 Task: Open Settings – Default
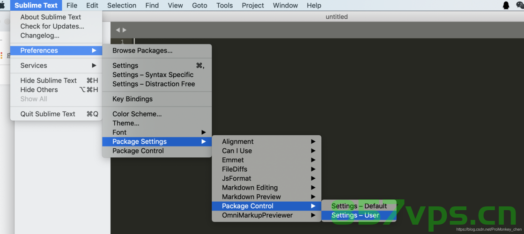pyautogui.click(x=359, y=206)
